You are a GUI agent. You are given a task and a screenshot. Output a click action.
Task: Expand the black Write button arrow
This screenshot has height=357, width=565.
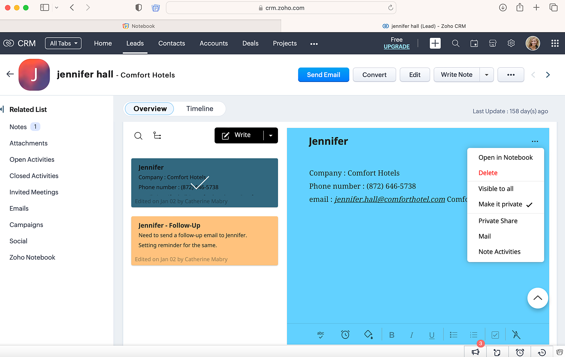[271, 135]
